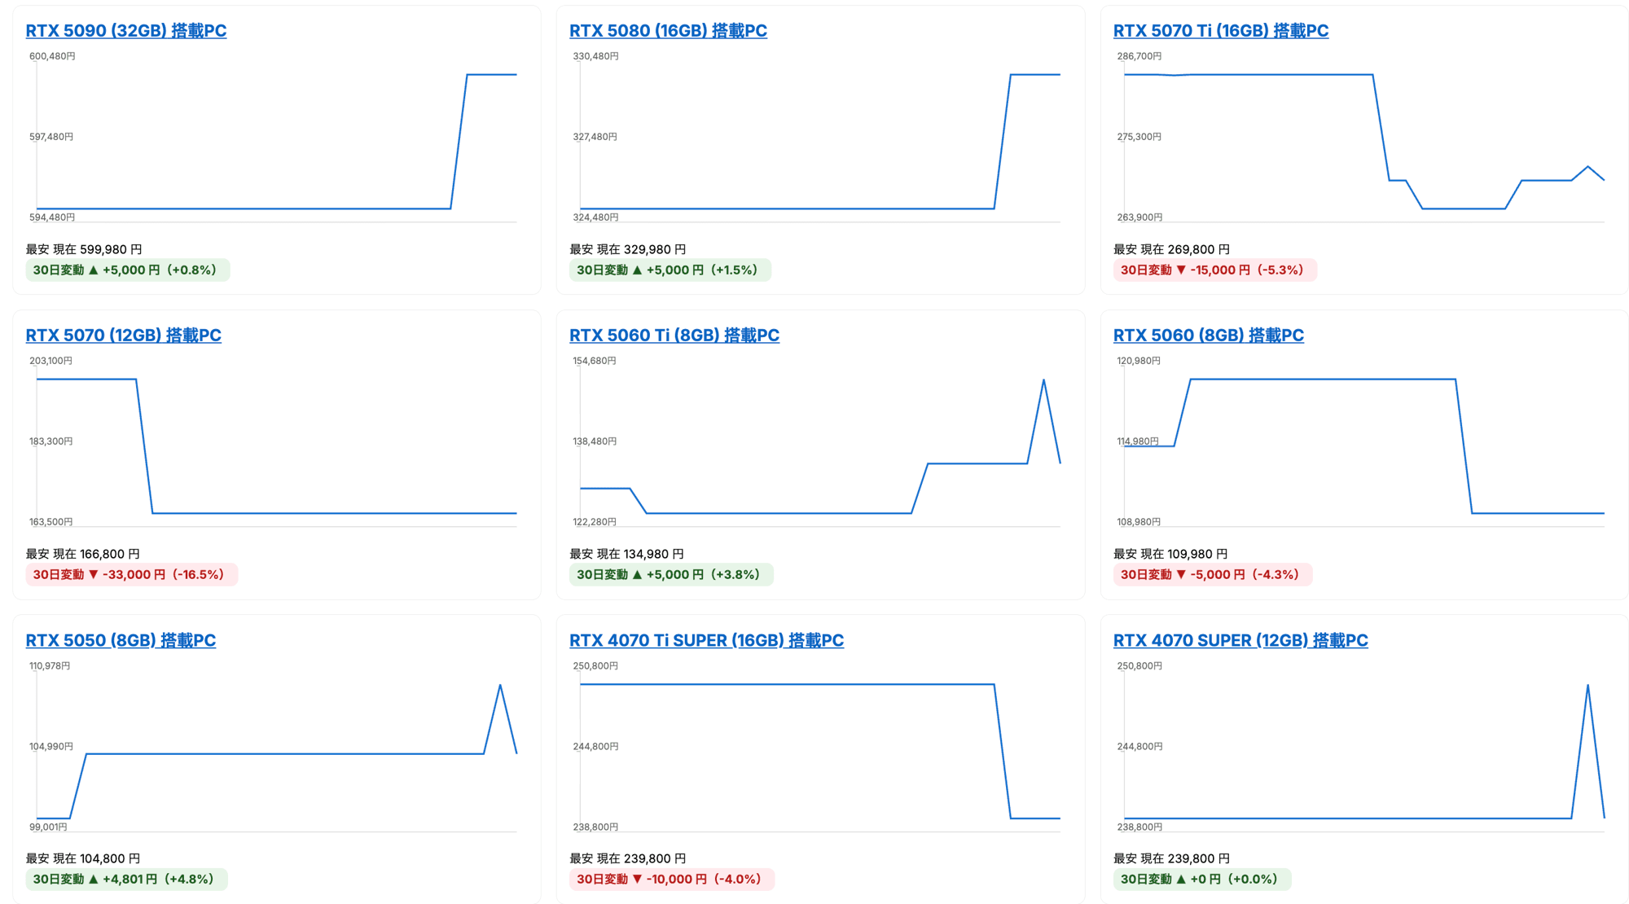Open the RTX 5070 (12GB) 搭載PC link
This screenshot has width=1629, height=904.
(123, 336)
